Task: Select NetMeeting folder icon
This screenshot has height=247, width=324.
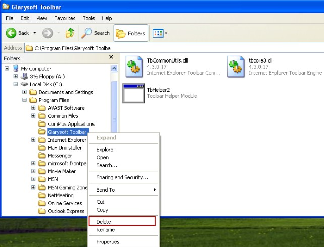Action: pos(42,195)
